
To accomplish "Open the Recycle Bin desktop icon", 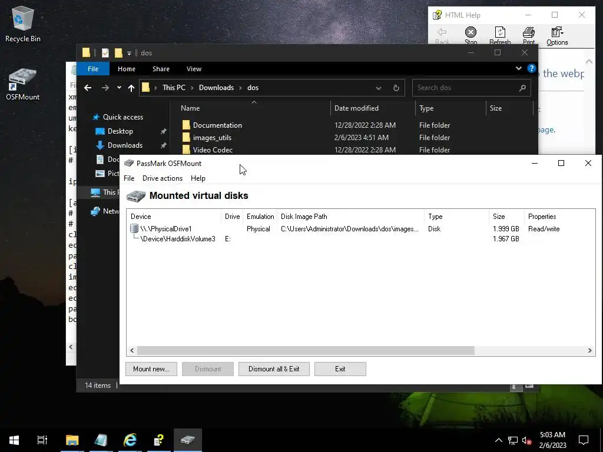I will point(23,25).
